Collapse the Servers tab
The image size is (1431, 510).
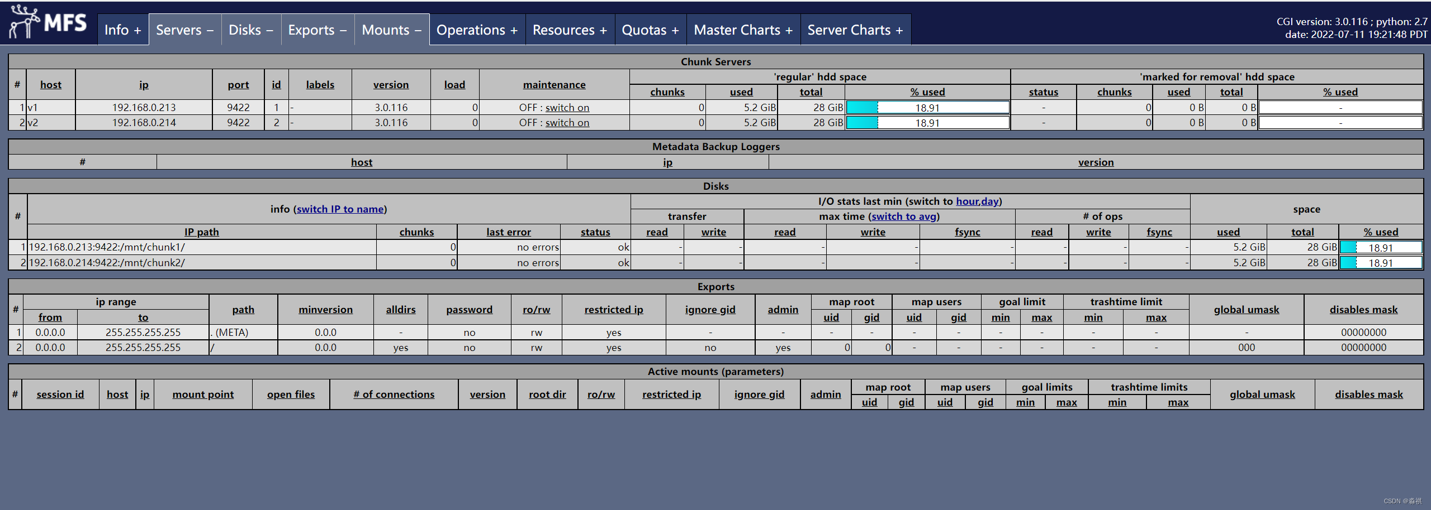pyautogui.click(x=185, y=30)
